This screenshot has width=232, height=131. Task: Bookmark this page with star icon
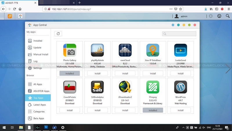[180, 9]
